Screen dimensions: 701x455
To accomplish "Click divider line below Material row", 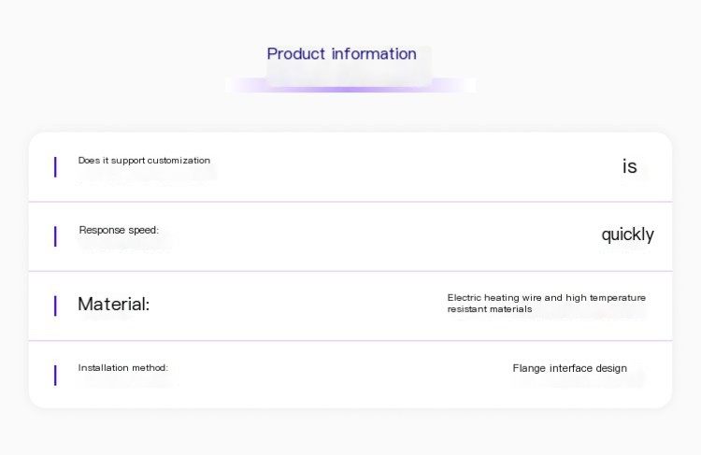I will (x=350, y=341).
